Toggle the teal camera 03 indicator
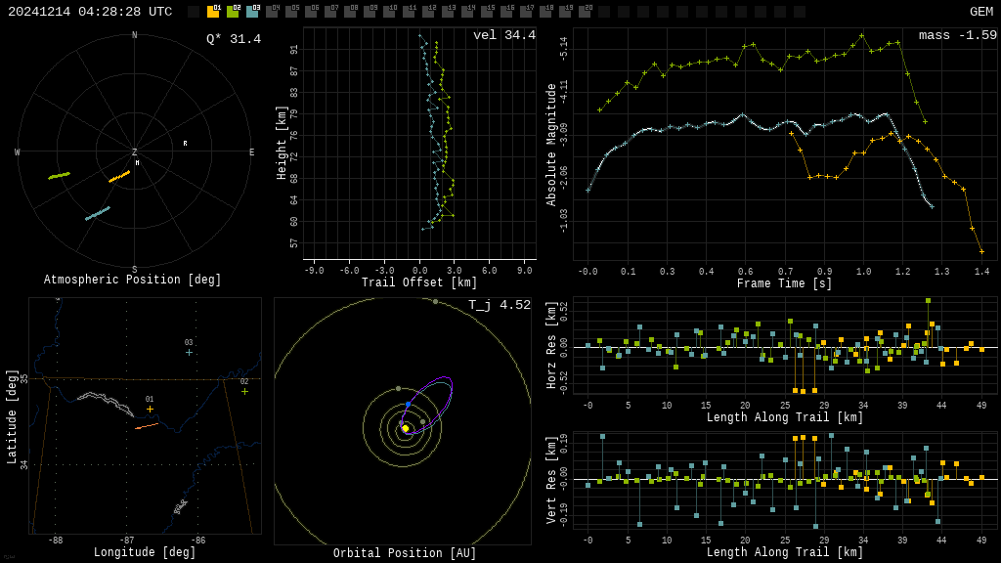The image size is (1001, 563). click(252, 12)
